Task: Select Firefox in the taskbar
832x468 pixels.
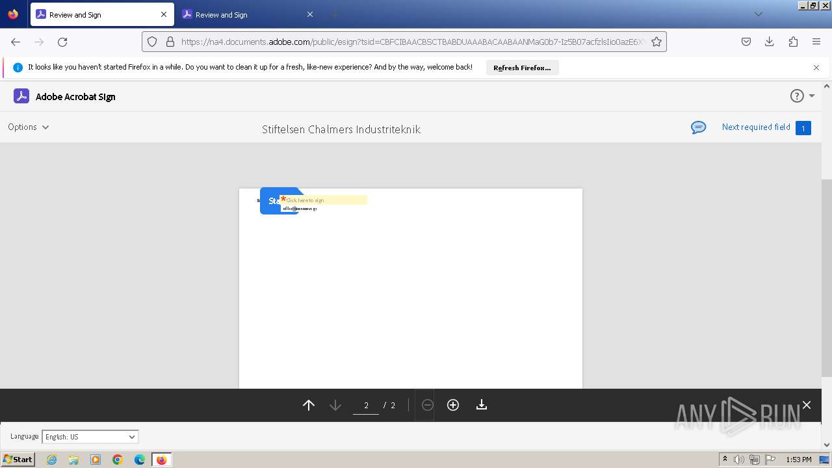Action: [162, 460]
